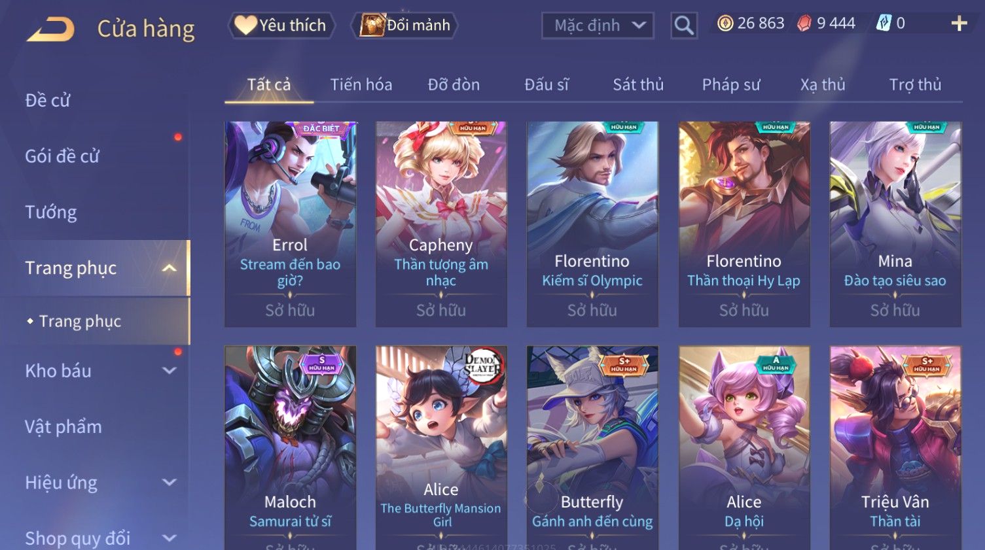The image size is (985, 550).
Task: Open the Maloch Samurai tử sĩ skin card
Action: click(290, 448)
